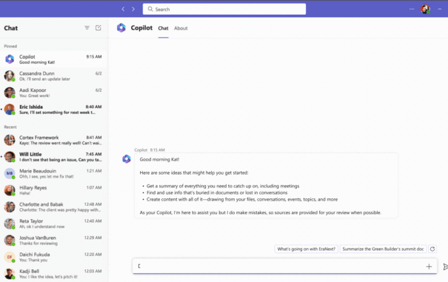Open chat with Daichi Fukuda
Viewport: 448px width, 282px height.
click(x=53, y=257)
